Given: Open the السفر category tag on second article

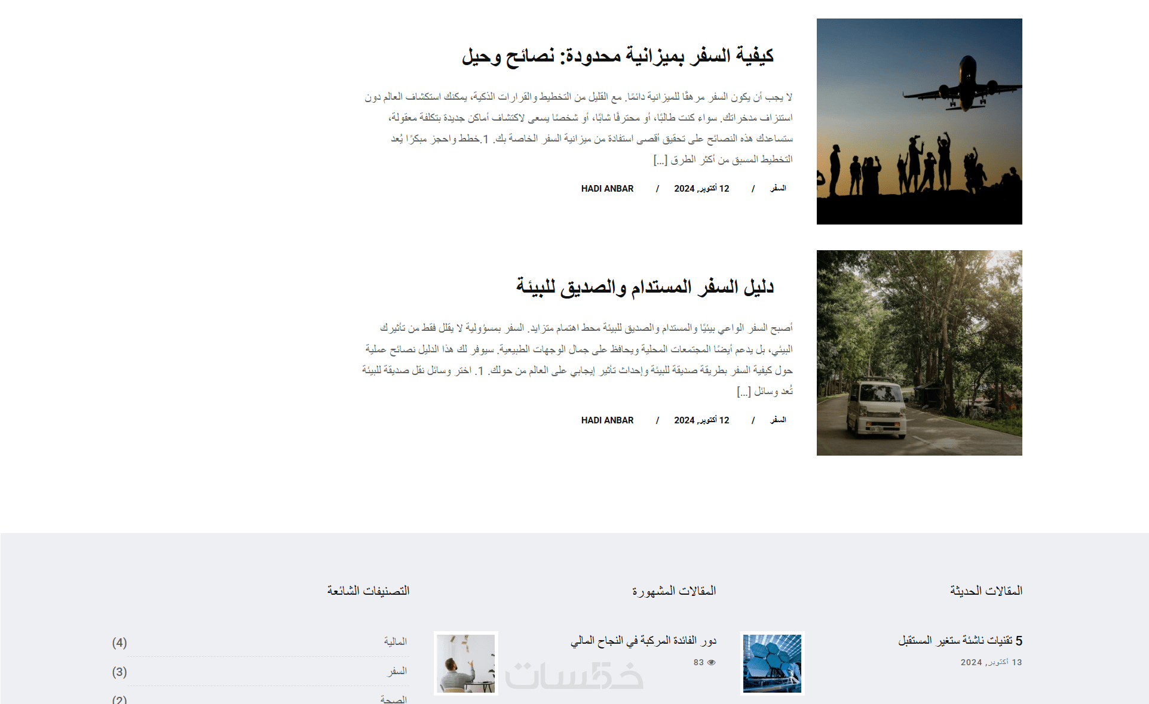Looking at the screenshot, I should click(778, 420).
